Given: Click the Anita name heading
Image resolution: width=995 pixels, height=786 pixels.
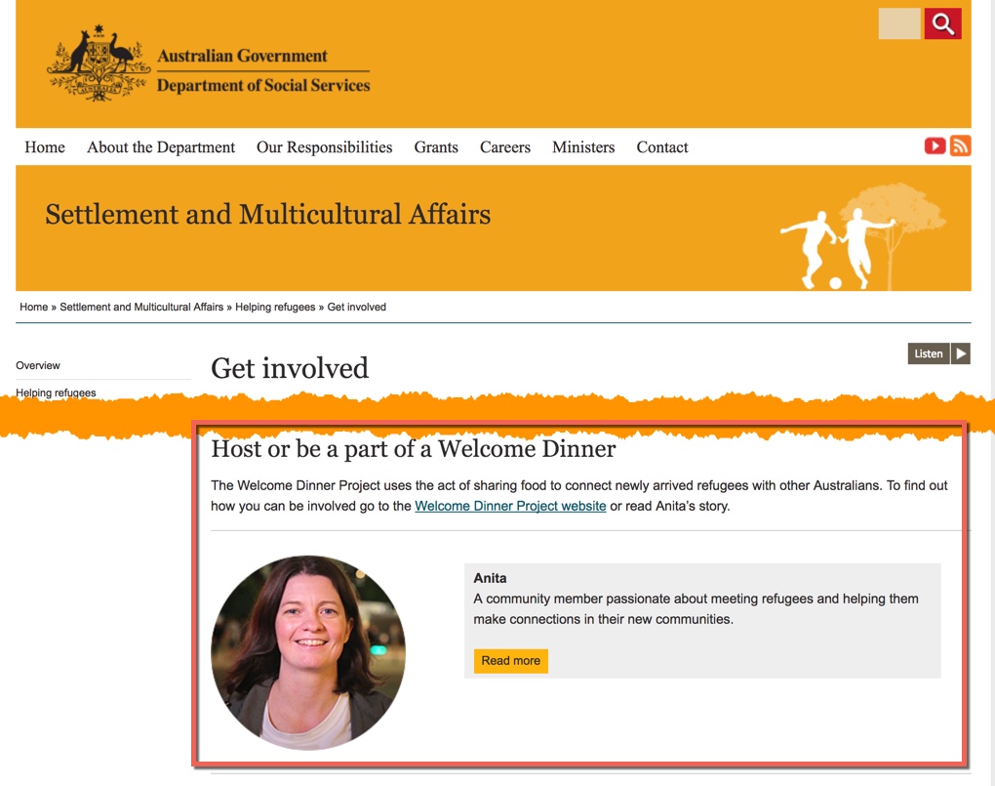Looking at the screenshot, I should click(490, 578).
